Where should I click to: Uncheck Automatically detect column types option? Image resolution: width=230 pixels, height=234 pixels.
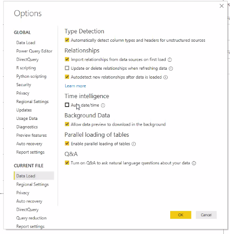pos(67,40)
